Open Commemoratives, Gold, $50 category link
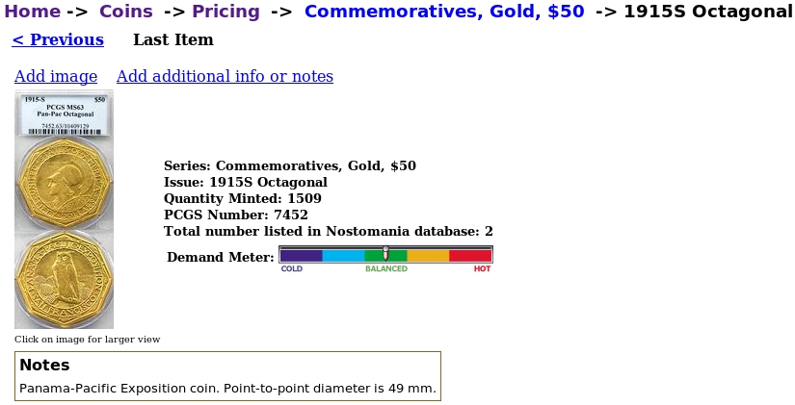Viewport: 795px width, 405px height. (x=444, y=12)
